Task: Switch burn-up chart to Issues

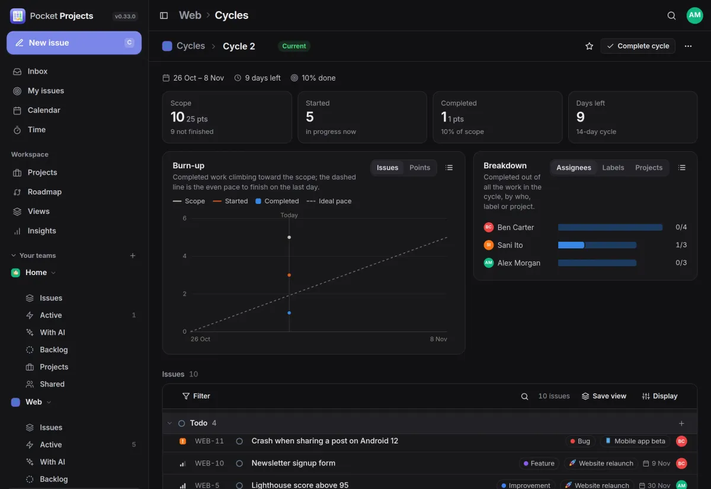Action: [387, 168]
